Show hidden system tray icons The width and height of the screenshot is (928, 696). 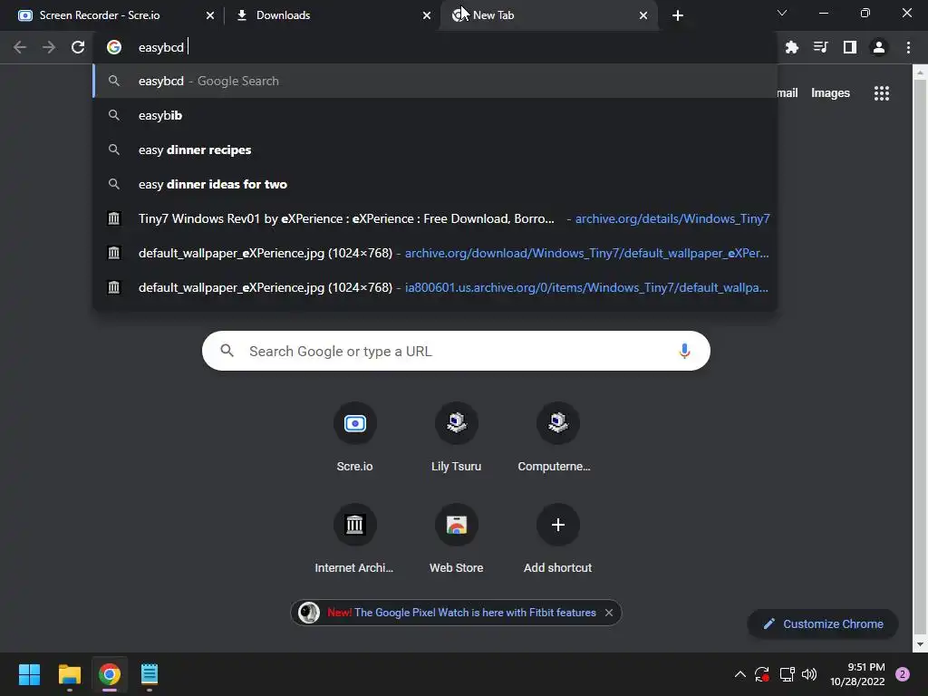[x=739, y=674]
